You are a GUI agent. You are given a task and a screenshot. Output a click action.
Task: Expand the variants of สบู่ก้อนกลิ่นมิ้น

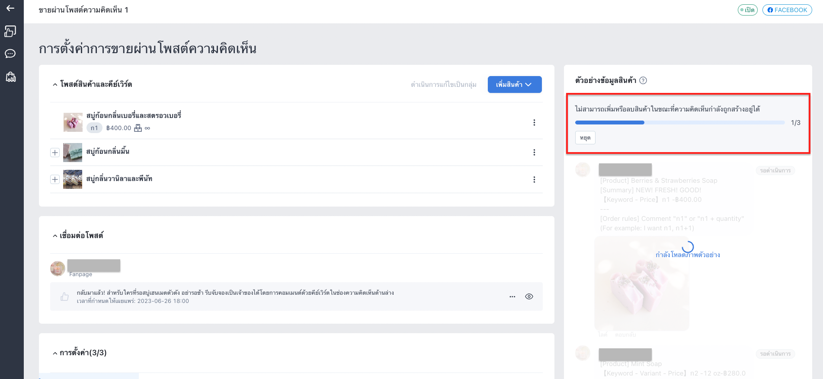coord(55,153)
